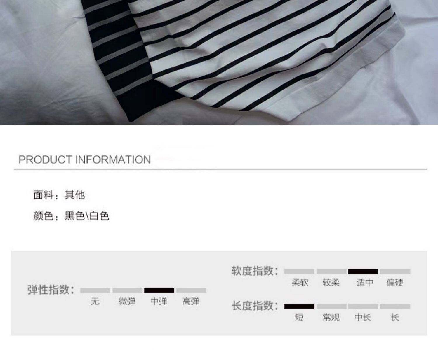Select the 微弹 elasticity bar segment
This screenshot has width=438, height=350.
[127, 290]
